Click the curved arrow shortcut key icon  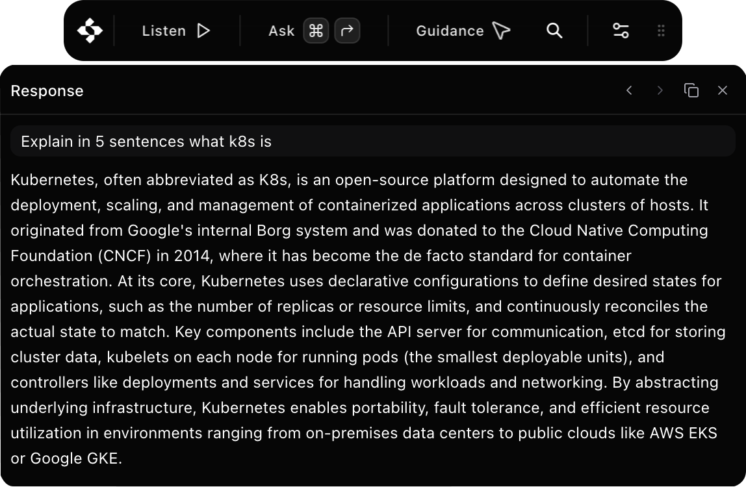pos(347,31)
